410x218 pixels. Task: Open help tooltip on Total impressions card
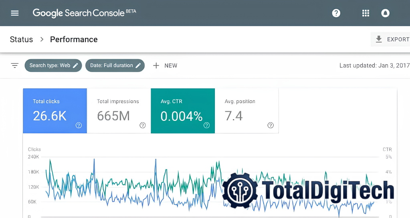point(143,125)
